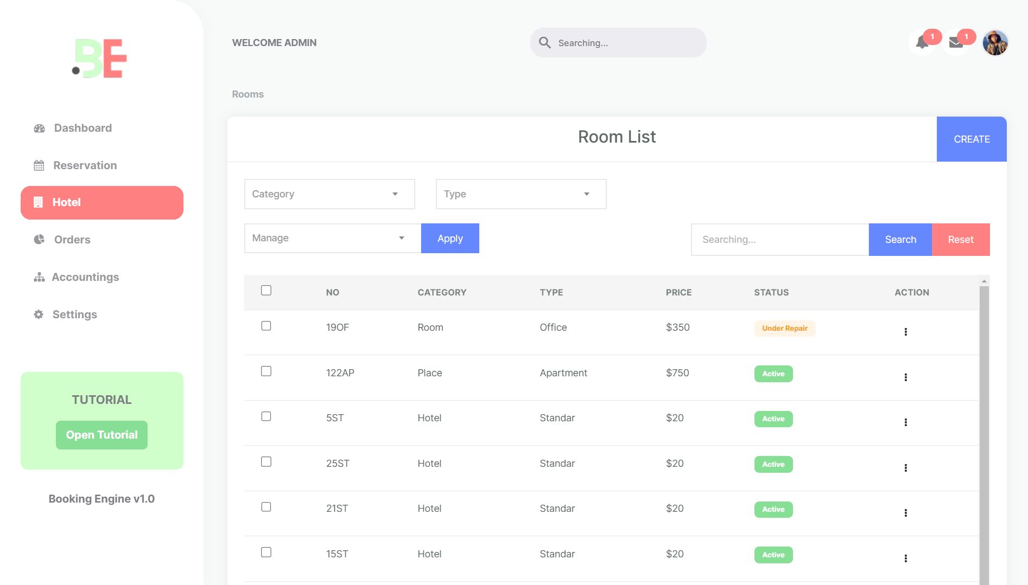The height and width of the screenshot is (585, 1028).
Task: Expand the Type dropdown
Action: point(520,194)
